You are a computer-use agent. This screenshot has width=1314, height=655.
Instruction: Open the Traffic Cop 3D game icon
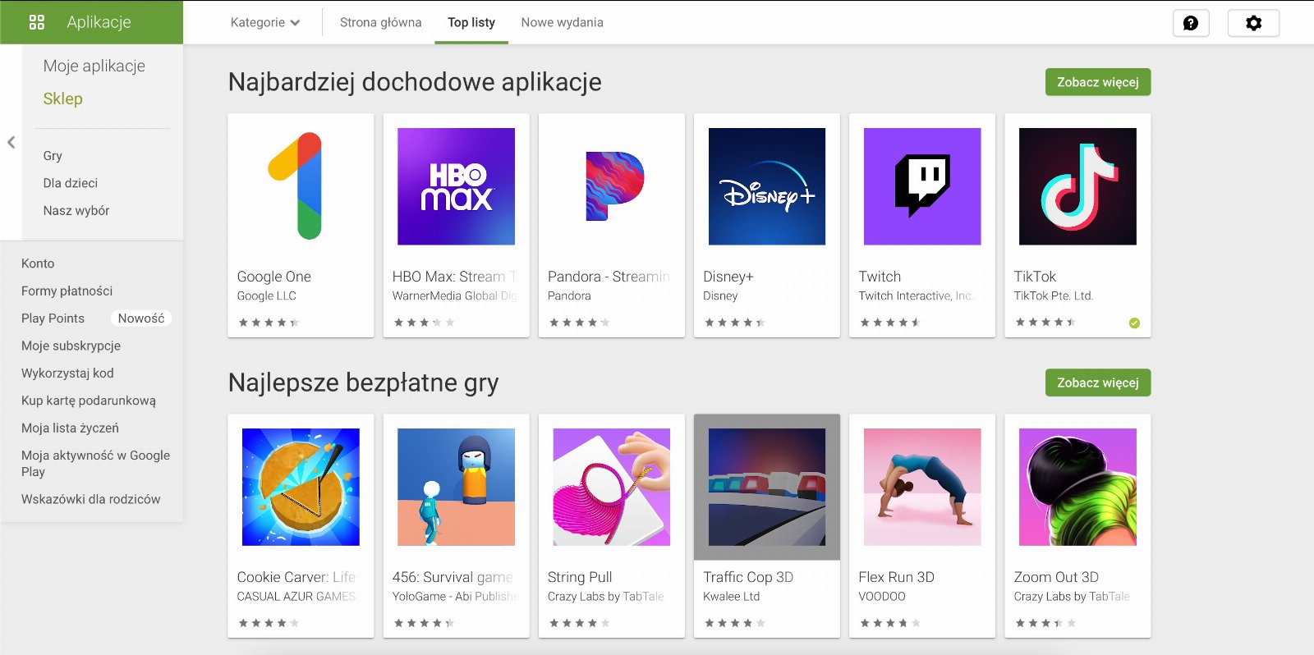point(767,487)
